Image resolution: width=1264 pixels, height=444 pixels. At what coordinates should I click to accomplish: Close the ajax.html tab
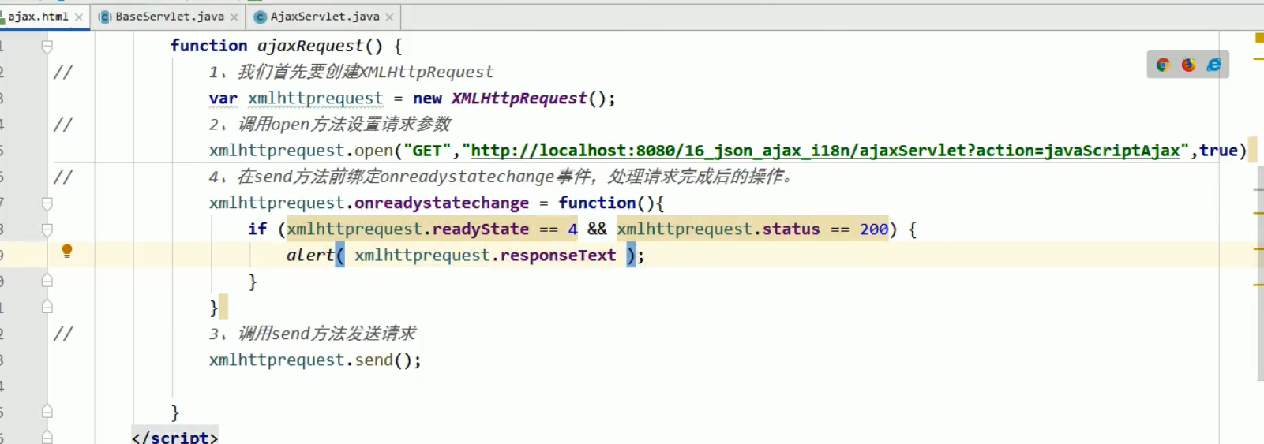79,17
